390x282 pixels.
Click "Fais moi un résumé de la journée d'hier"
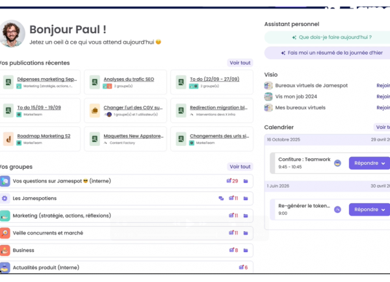326,53
